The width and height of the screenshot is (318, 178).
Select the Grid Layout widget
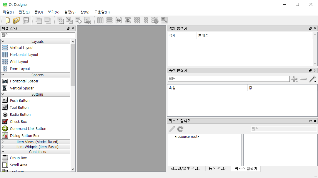pyautogui.click(x=36, y=62)
